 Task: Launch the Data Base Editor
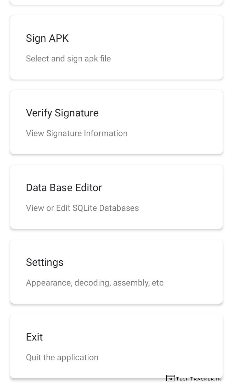[x=64, y=188]
